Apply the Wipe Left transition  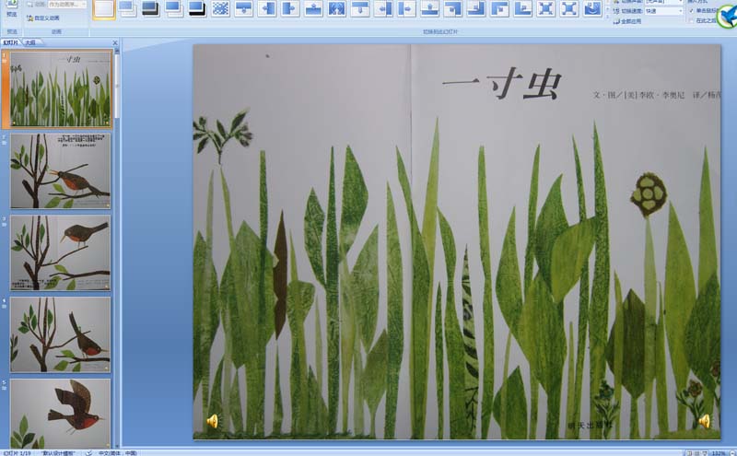pyautogui.click(x=267, y=8)
